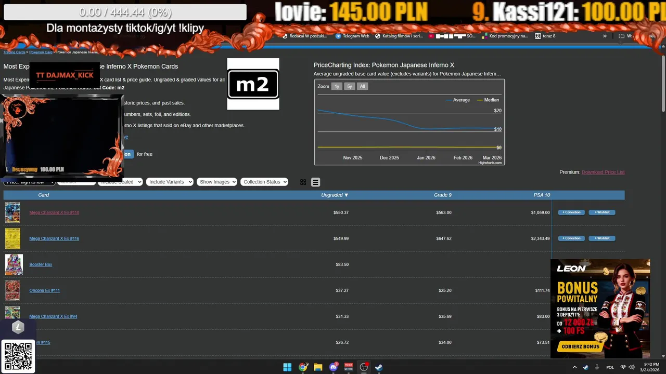Click the Trading Cards breadcrumb link
Screen dimensions: 666x374
15,52
